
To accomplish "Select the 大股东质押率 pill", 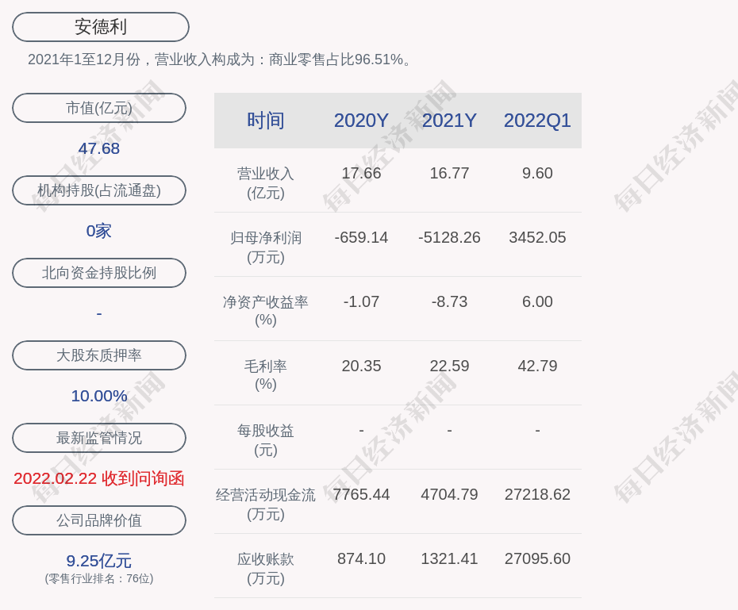I will (99, 355).
